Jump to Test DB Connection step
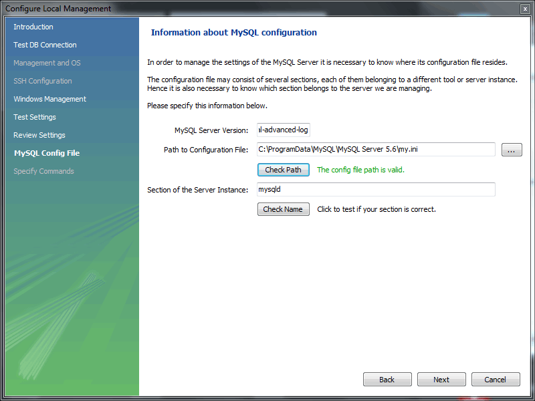The width and height of the screenshot is (535, 401). pyautogui.click(x=45, y=45)
